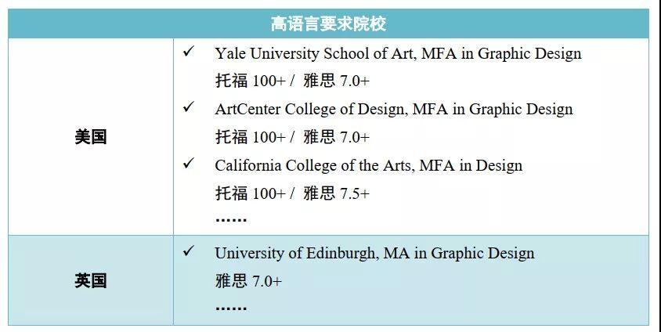Click Yale University School of Art text

[314, 53]
